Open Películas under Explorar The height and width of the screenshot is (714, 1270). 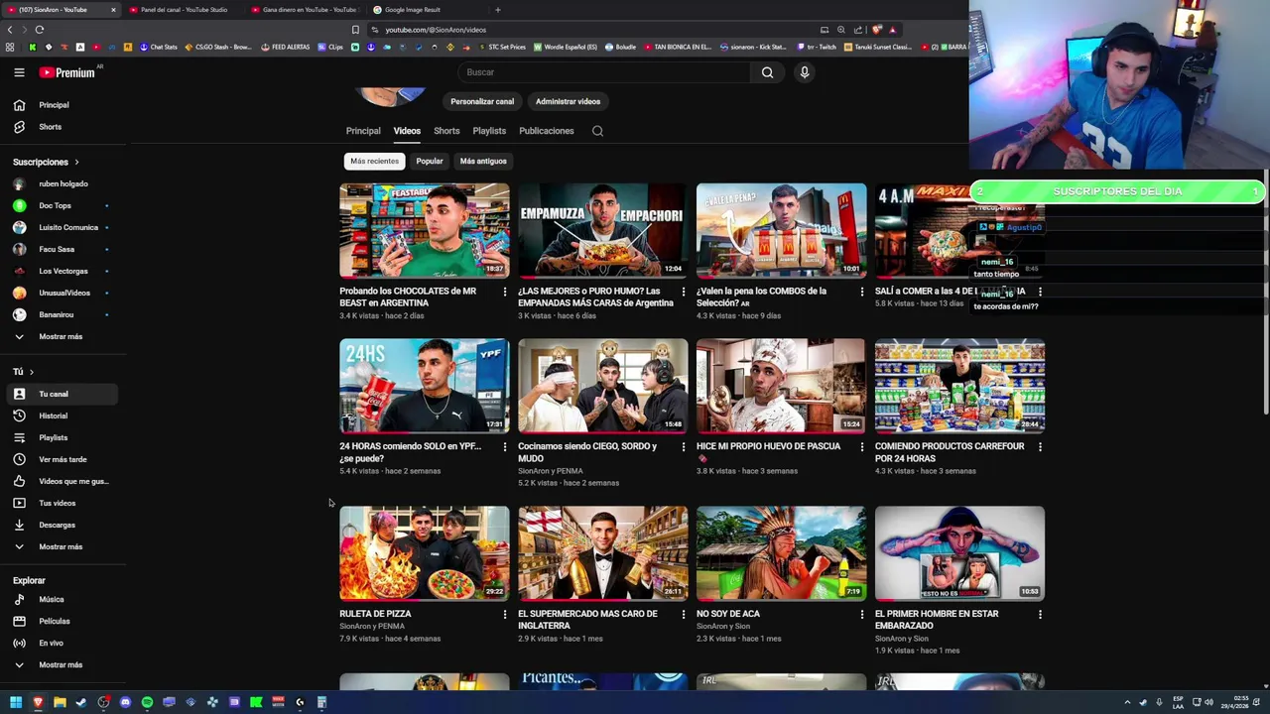[x=63, y=621]
